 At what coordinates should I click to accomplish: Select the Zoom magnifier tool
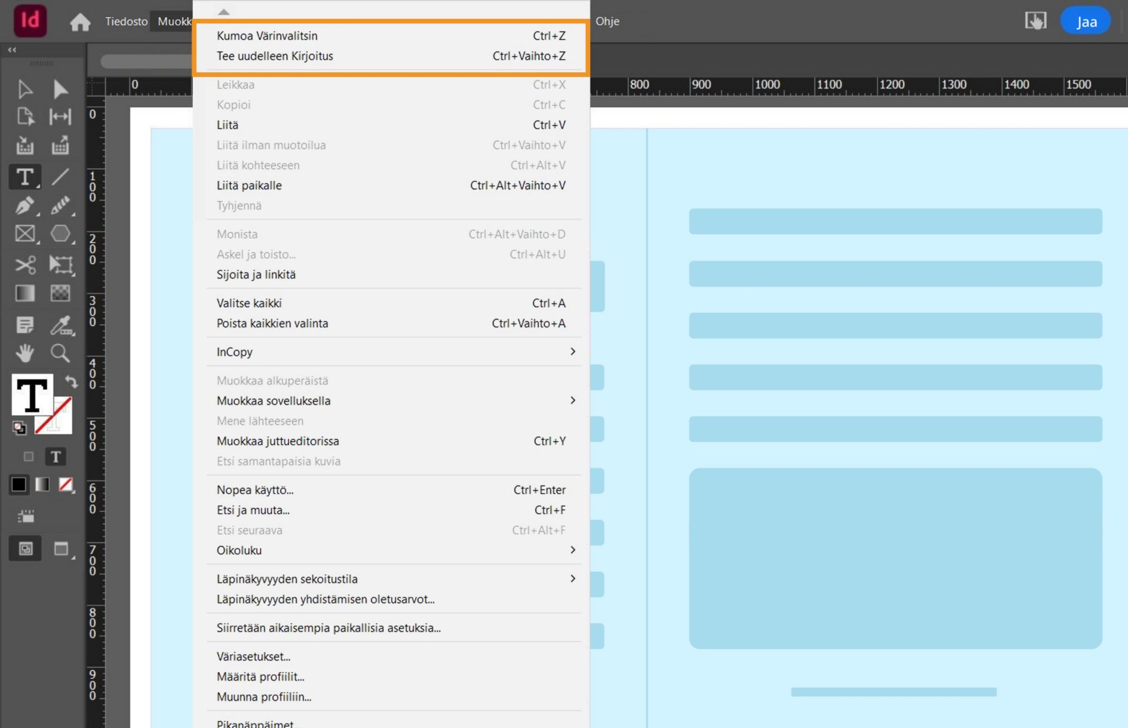[60, 353]
